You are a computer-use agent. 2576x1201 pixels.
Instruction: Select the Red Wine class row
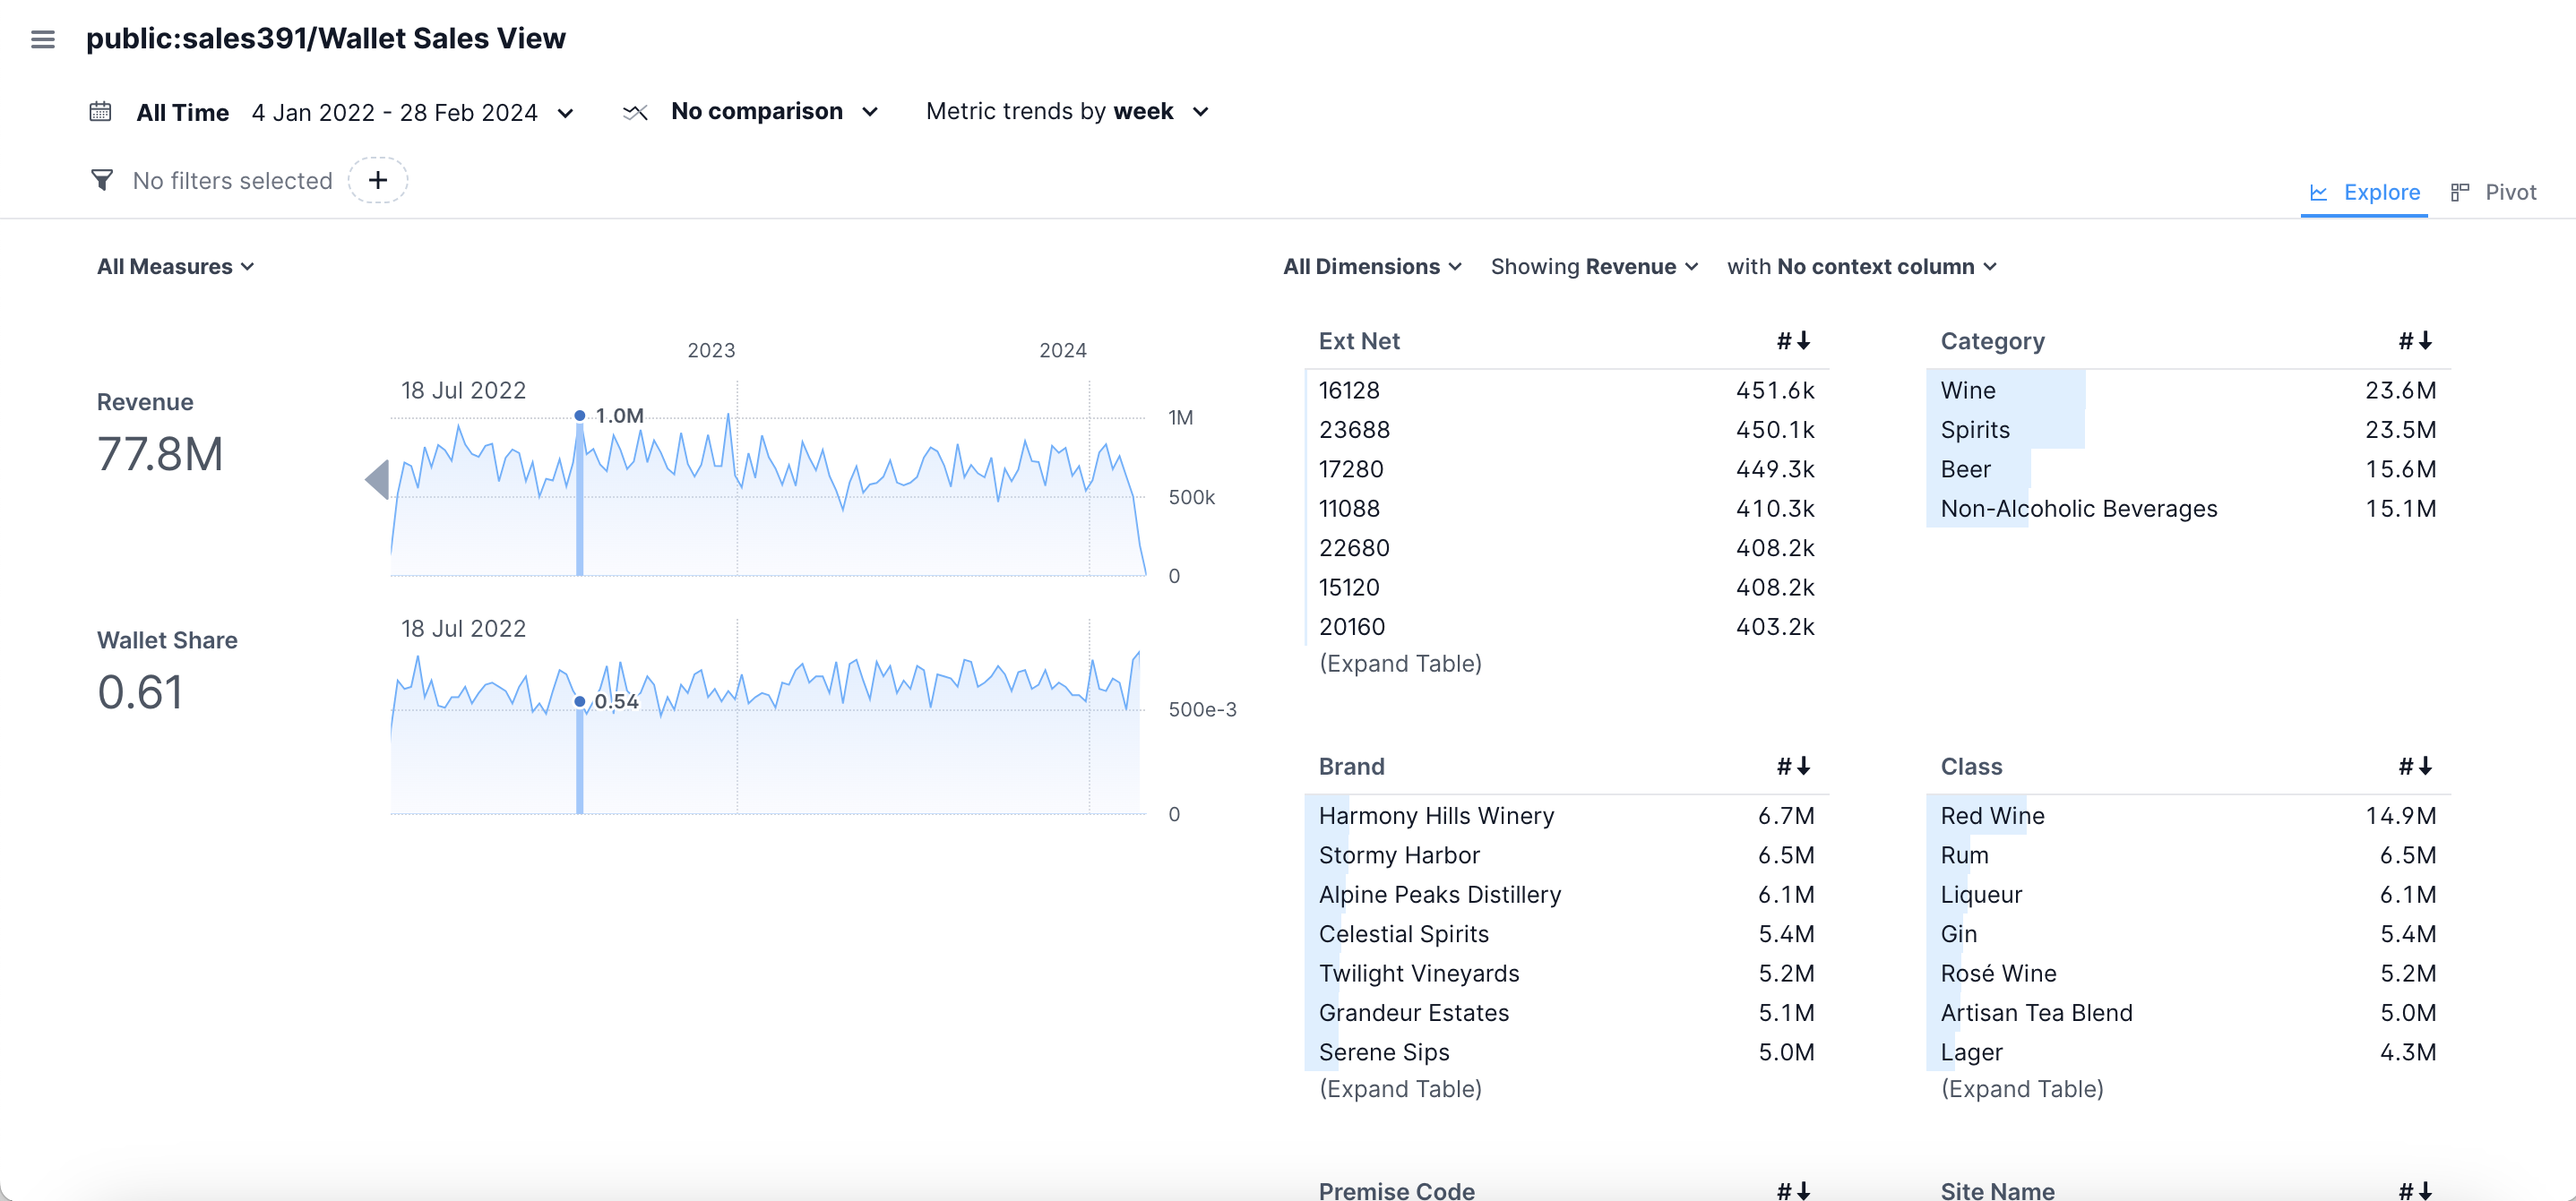coord(2188,815)
